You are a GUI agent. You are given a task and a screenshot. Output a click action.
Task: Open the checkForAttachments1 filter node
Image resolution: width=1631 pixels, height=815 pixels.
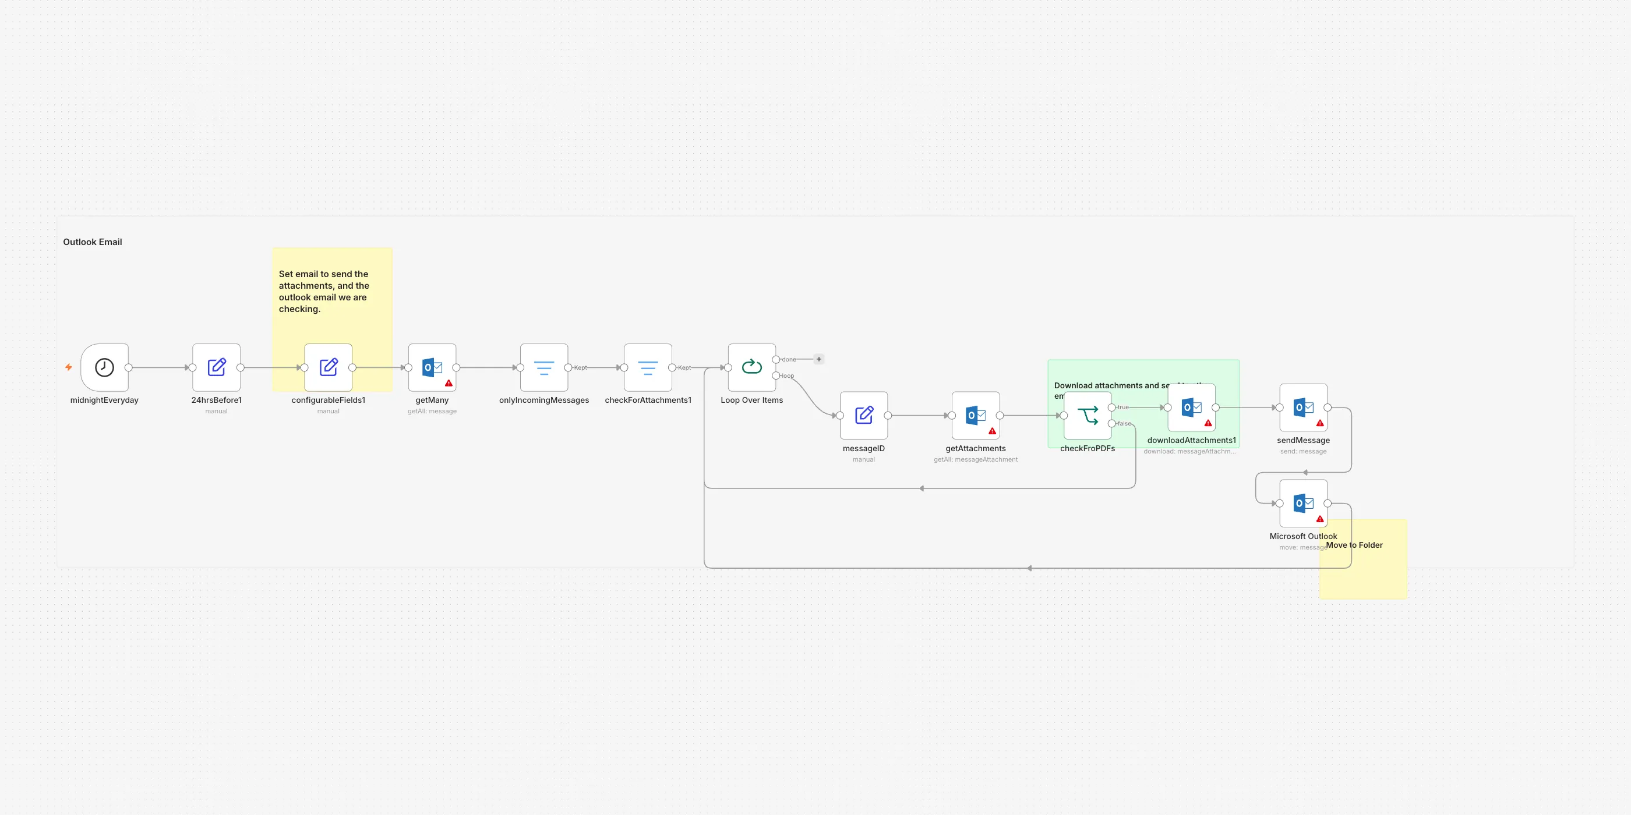(x=648, y=367)
